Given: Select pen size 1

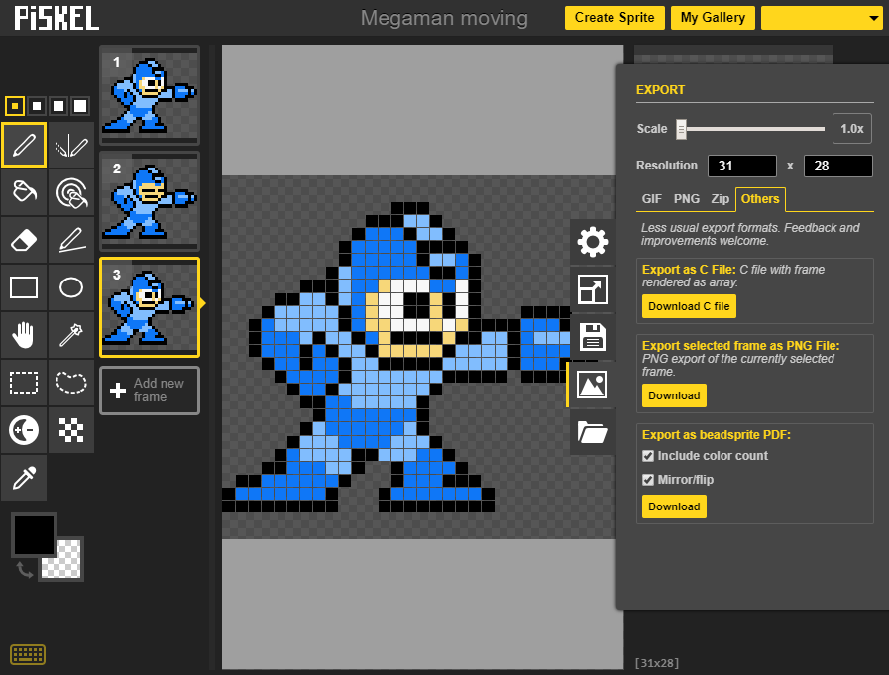Looking at the screenshot, I should (x=15, y=105).
